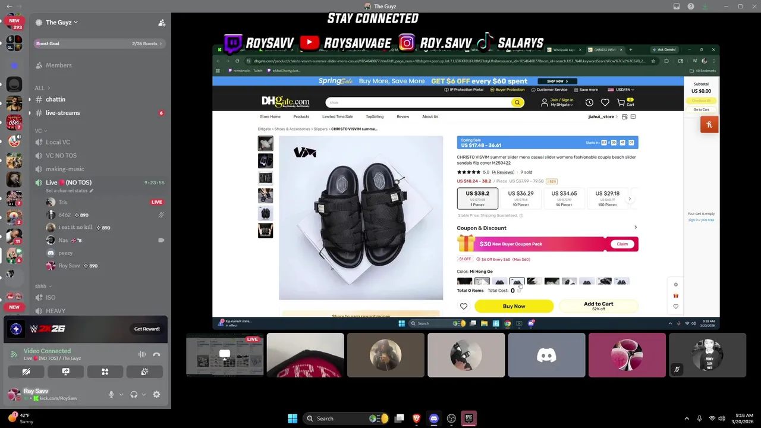Screen dimensions: 761x428
Task: Select the US $29.18 100 Piece+ tier
Action: pos(608,199)
